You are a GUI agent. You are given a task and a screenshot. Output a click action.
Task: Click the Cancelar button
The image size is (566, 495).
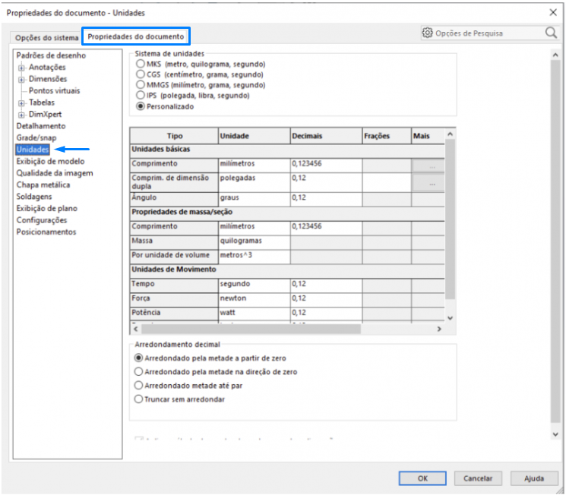[478, 478]
